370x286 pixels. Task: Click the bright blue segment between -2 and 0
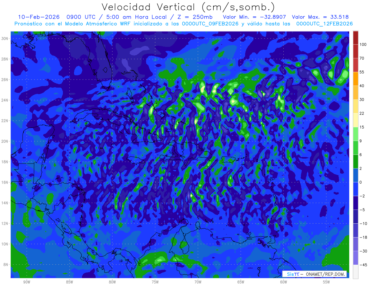click(x=356, y=189)
